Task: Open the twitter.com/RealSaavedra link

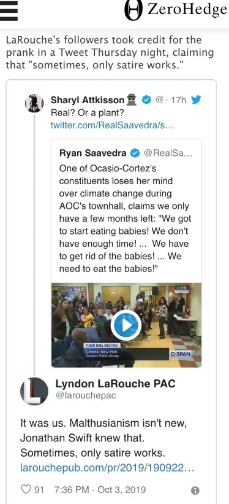Action: point(112,125)
